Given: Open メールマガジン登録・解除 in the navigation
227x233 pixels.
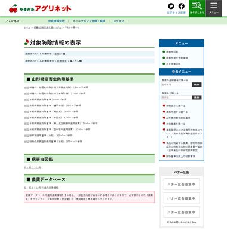Looking at the screenshot, I should (89, 21).
